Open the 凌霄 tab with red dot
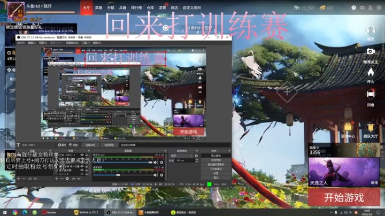385x216 pixels. coord(163,7)
